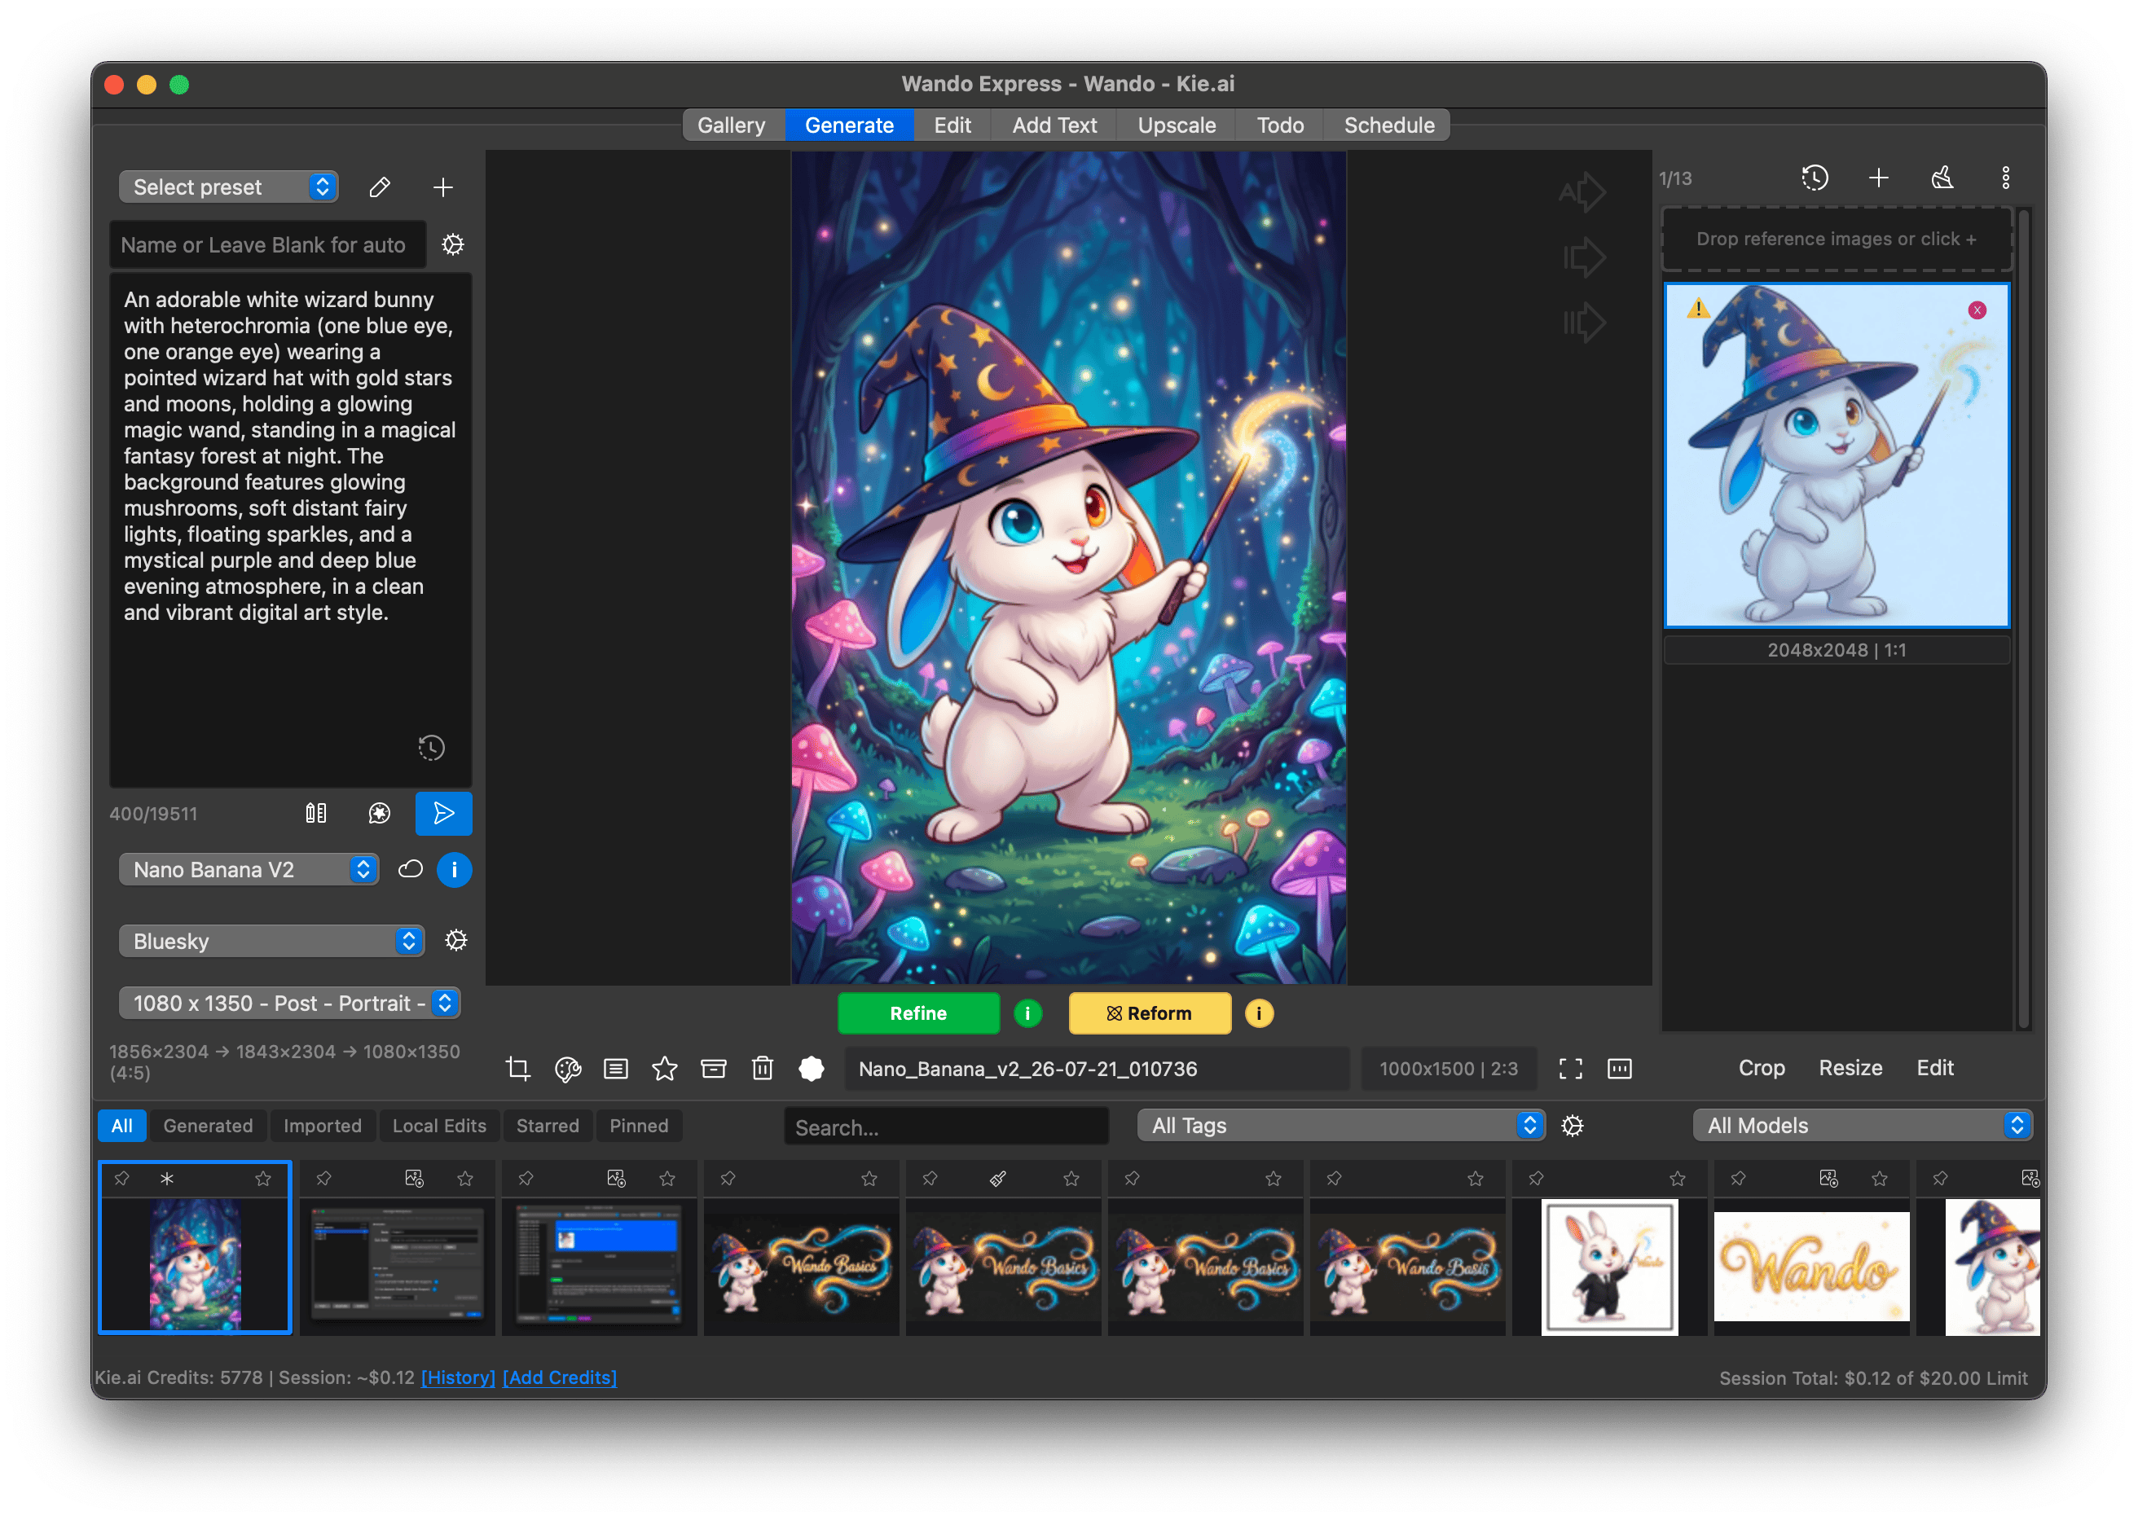Open the 1080 x 1350 Post Portrait size dropdown
This screenshot has width=2138, height=1520.
pyautogui.click(x=289, y=1003)
